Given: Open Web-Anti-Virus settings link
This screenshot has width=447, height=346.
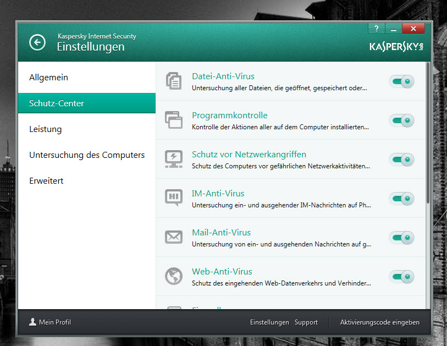Looking at the screenshot, I should click(x=222, y=272).
